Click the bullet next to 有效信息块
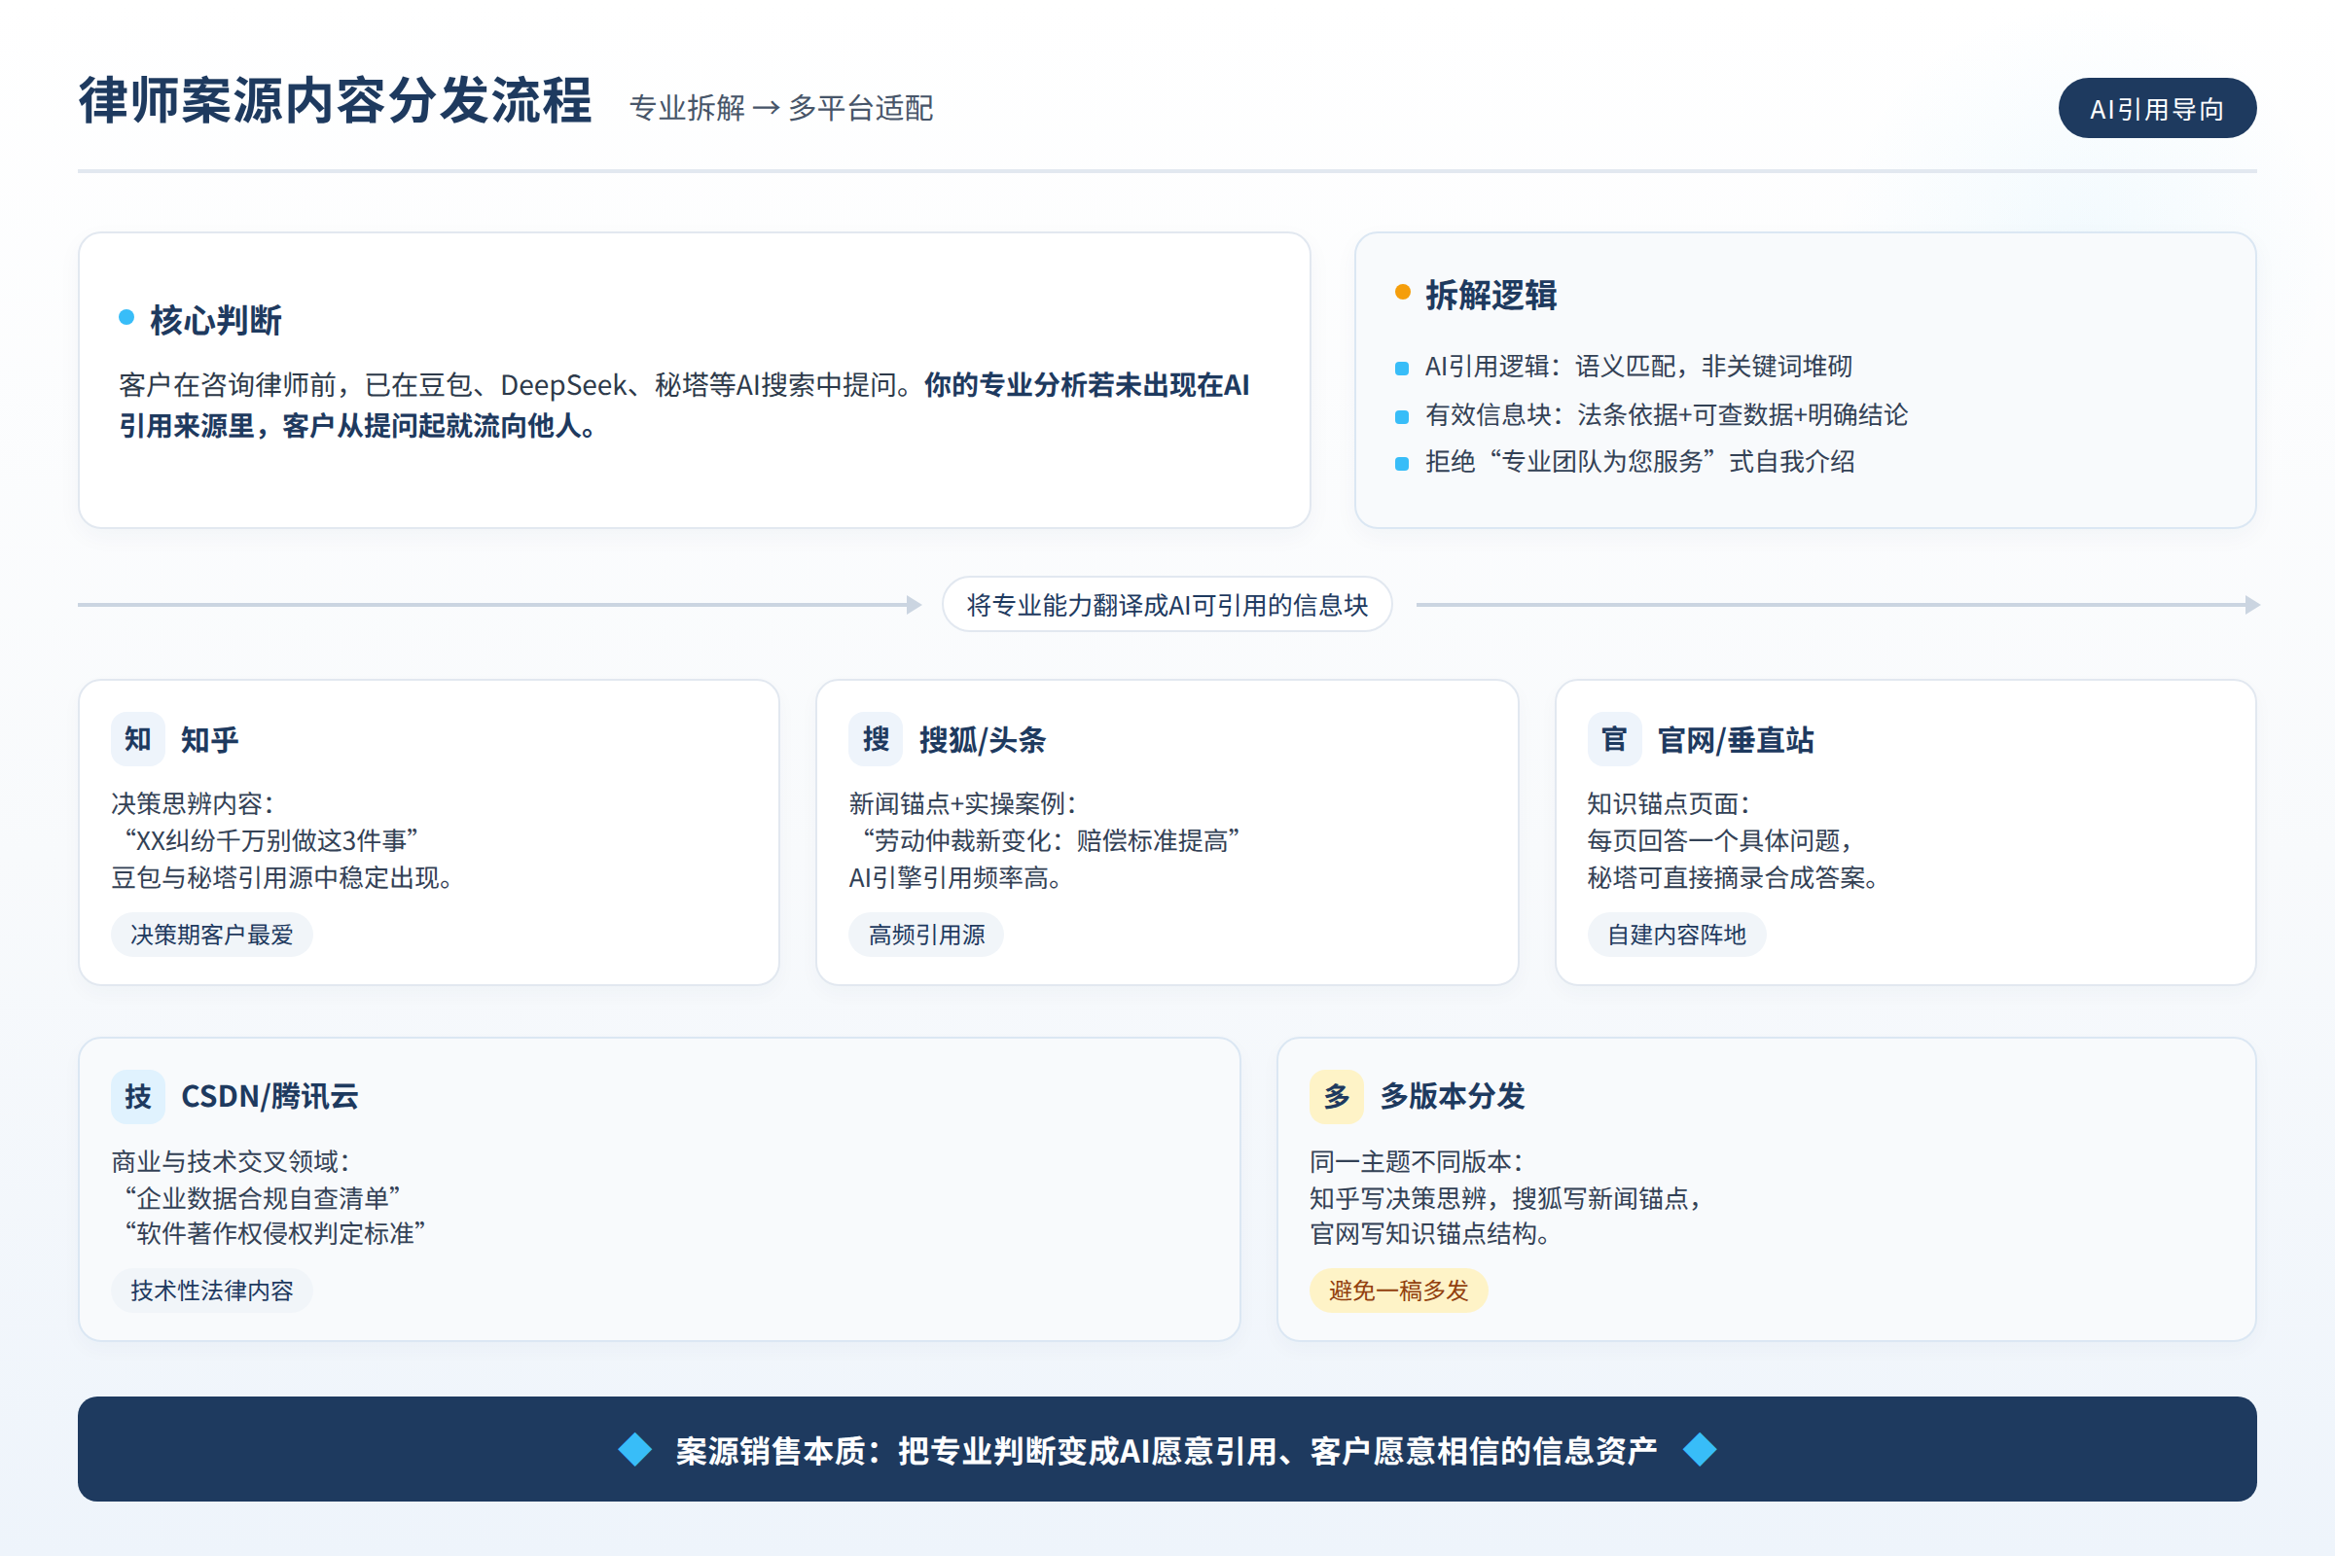Image resolution: width=2335 pixels, height=1556 pixels. pyautogui.click(x=1402, y=417)
